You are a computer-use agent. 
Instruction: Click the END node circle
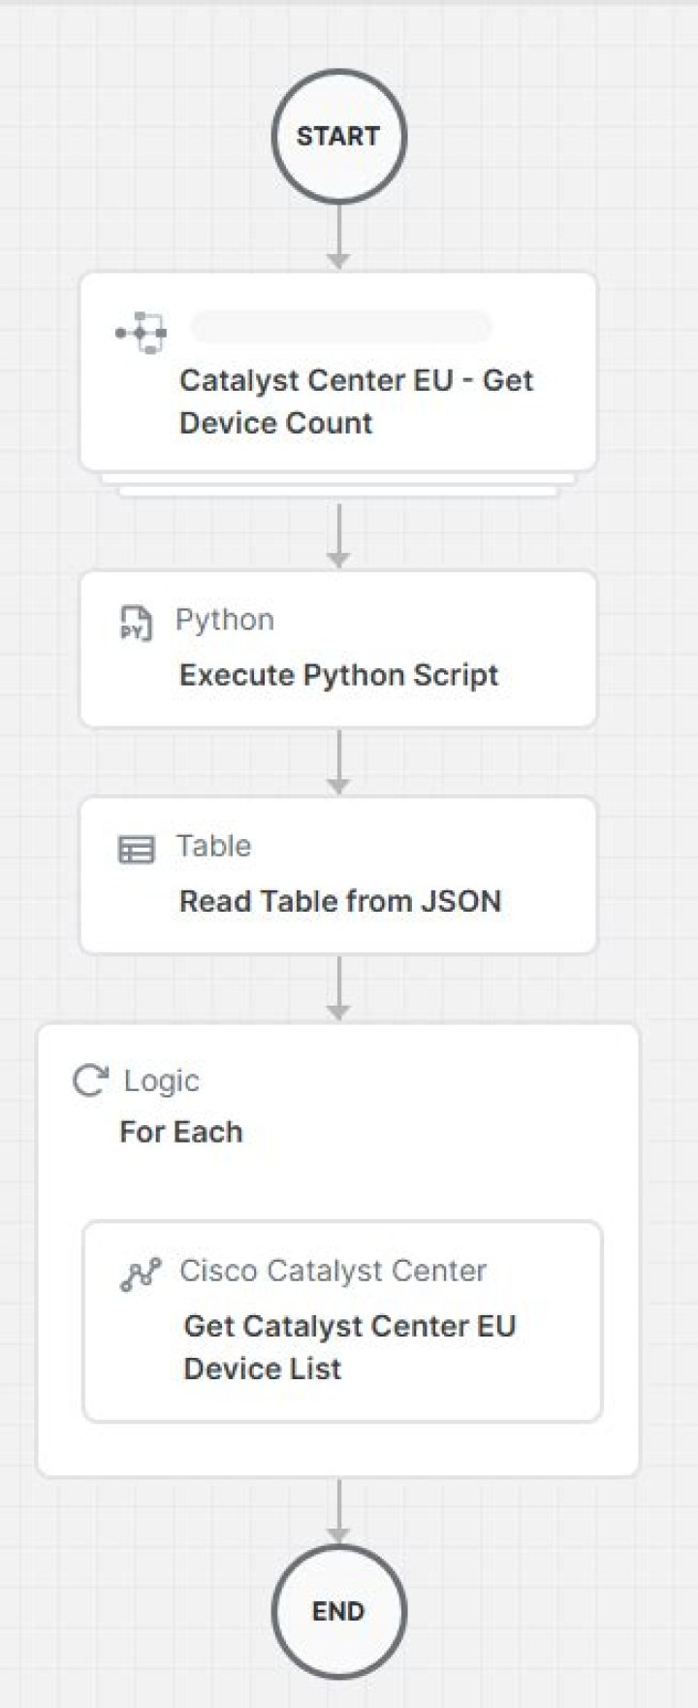pos(338,1611)
